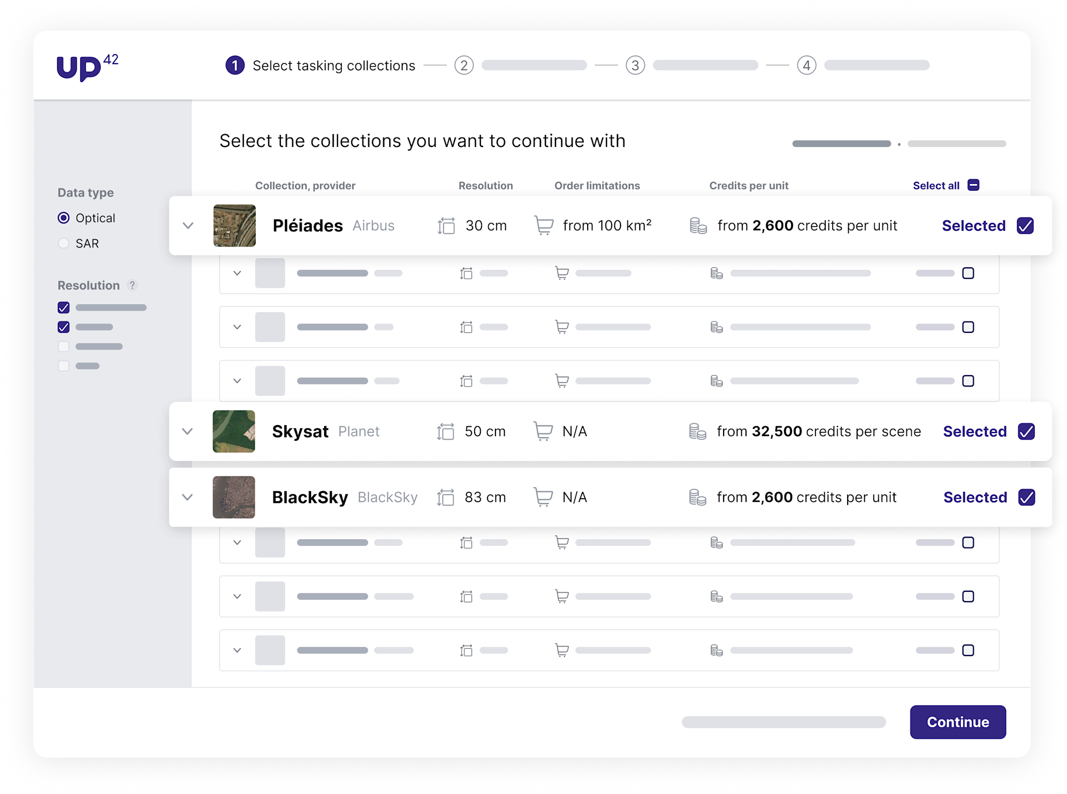This screenshot has height=794, width=1067.
Task: Select the SAR data type radio
Action: coord(64,243)
